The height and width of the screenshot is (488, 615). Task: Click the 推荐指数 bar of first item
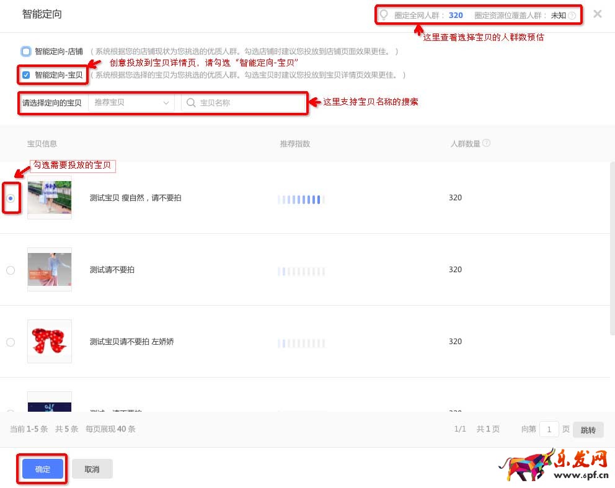[301, 199]
